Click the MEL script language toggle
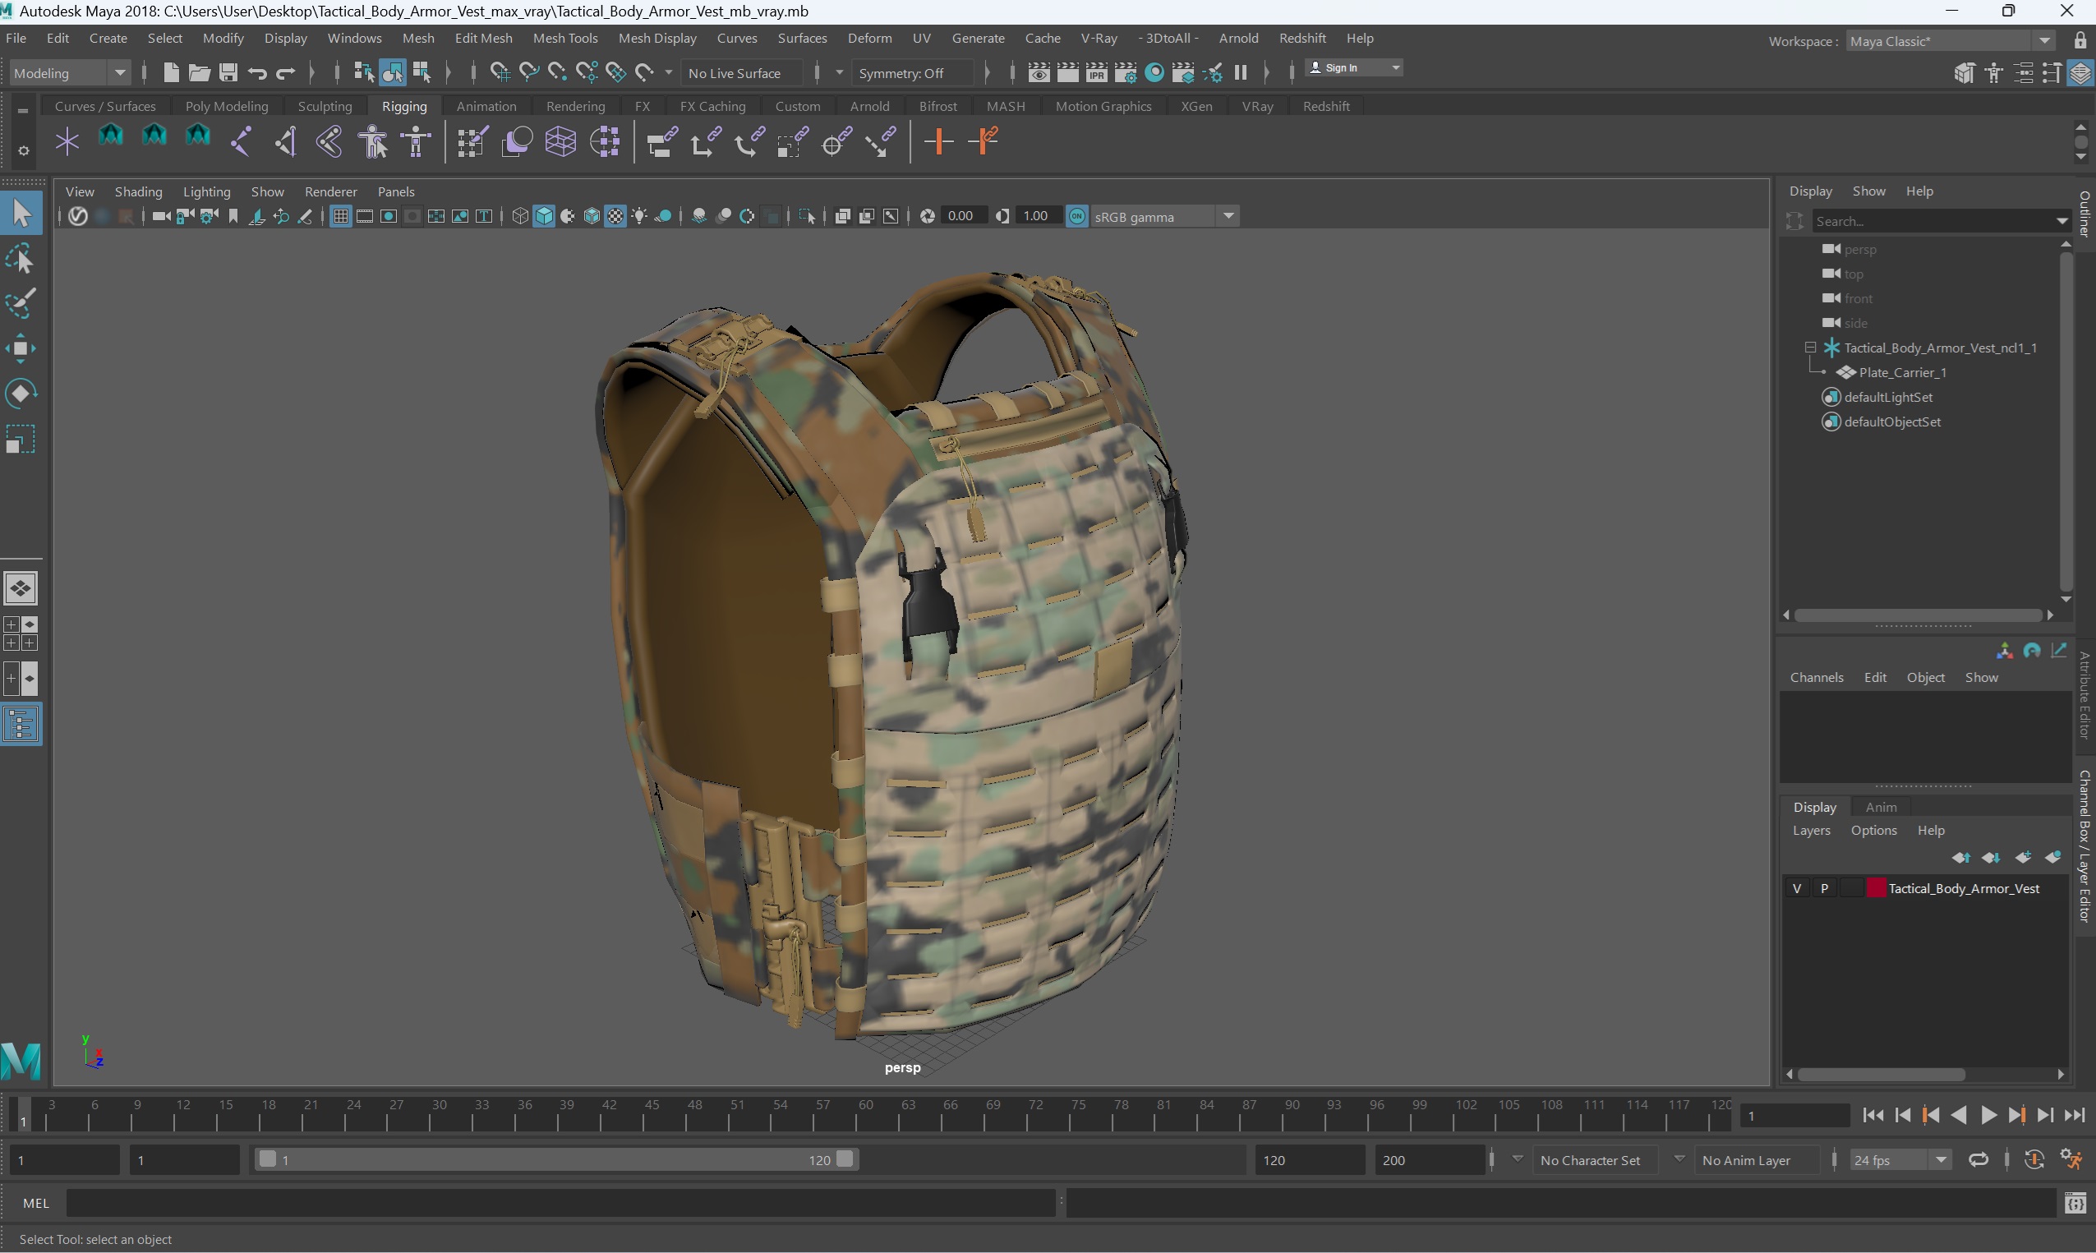This screenshot has height=1253, width=2096. [x=35, y=1203]
